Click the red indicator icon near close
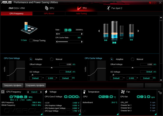This screenshot has height=116, width=163. coord(153,3)
